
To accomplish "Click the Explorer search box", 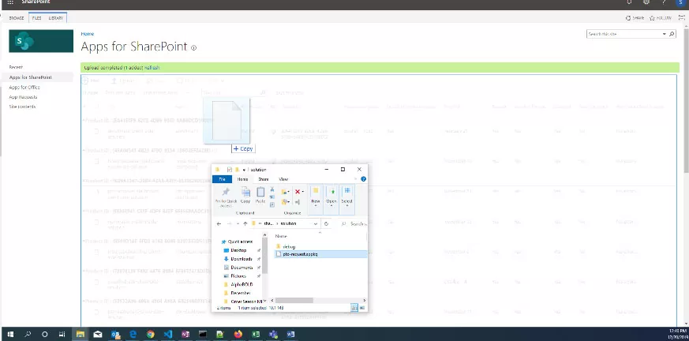I will tap(354, 223).
